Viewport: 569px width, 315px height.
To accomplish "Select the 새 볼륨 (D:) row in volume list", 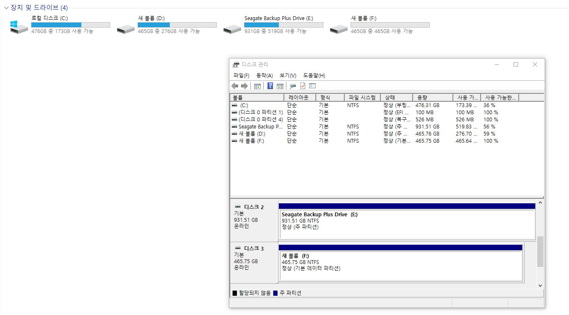I will 387,134.
